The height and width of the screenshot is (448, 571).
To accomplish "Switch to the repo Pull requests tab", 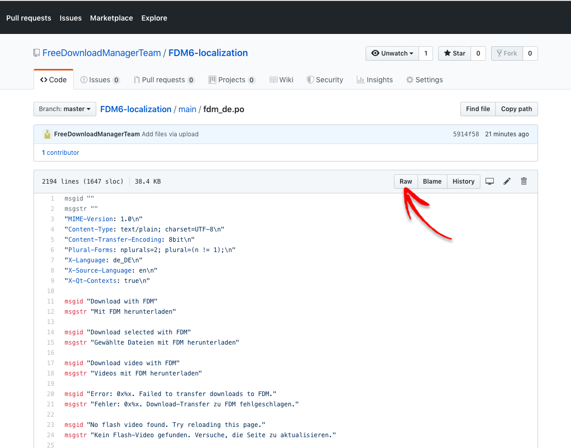I will [x=164, y=80].
